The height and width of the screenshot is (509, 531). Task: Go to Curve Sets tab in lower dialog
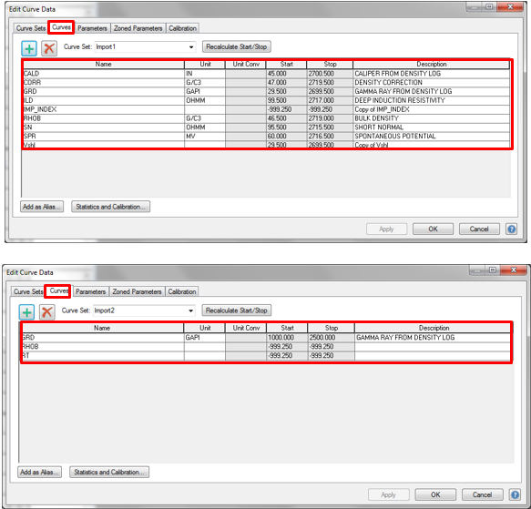tap(28, 291)
